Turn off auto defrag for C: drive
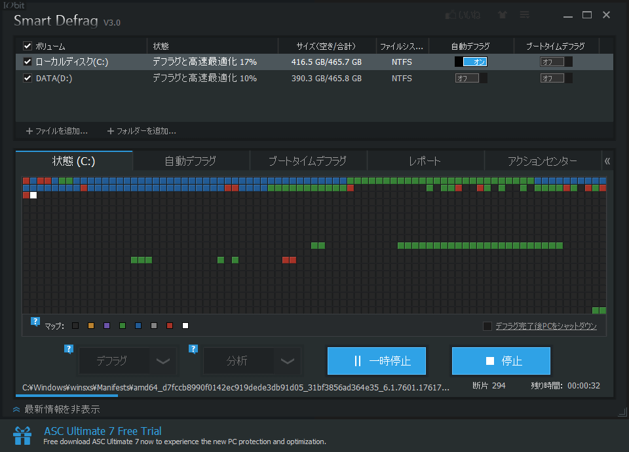Image resolution: width=629 pixels, height=452 pixels. point(471,62)
